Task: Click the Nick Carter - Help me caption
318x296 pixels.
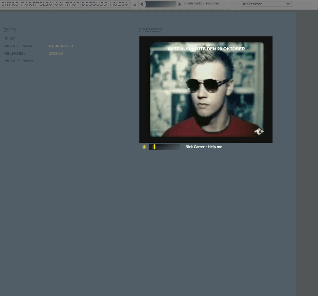Action: point(204,147)
